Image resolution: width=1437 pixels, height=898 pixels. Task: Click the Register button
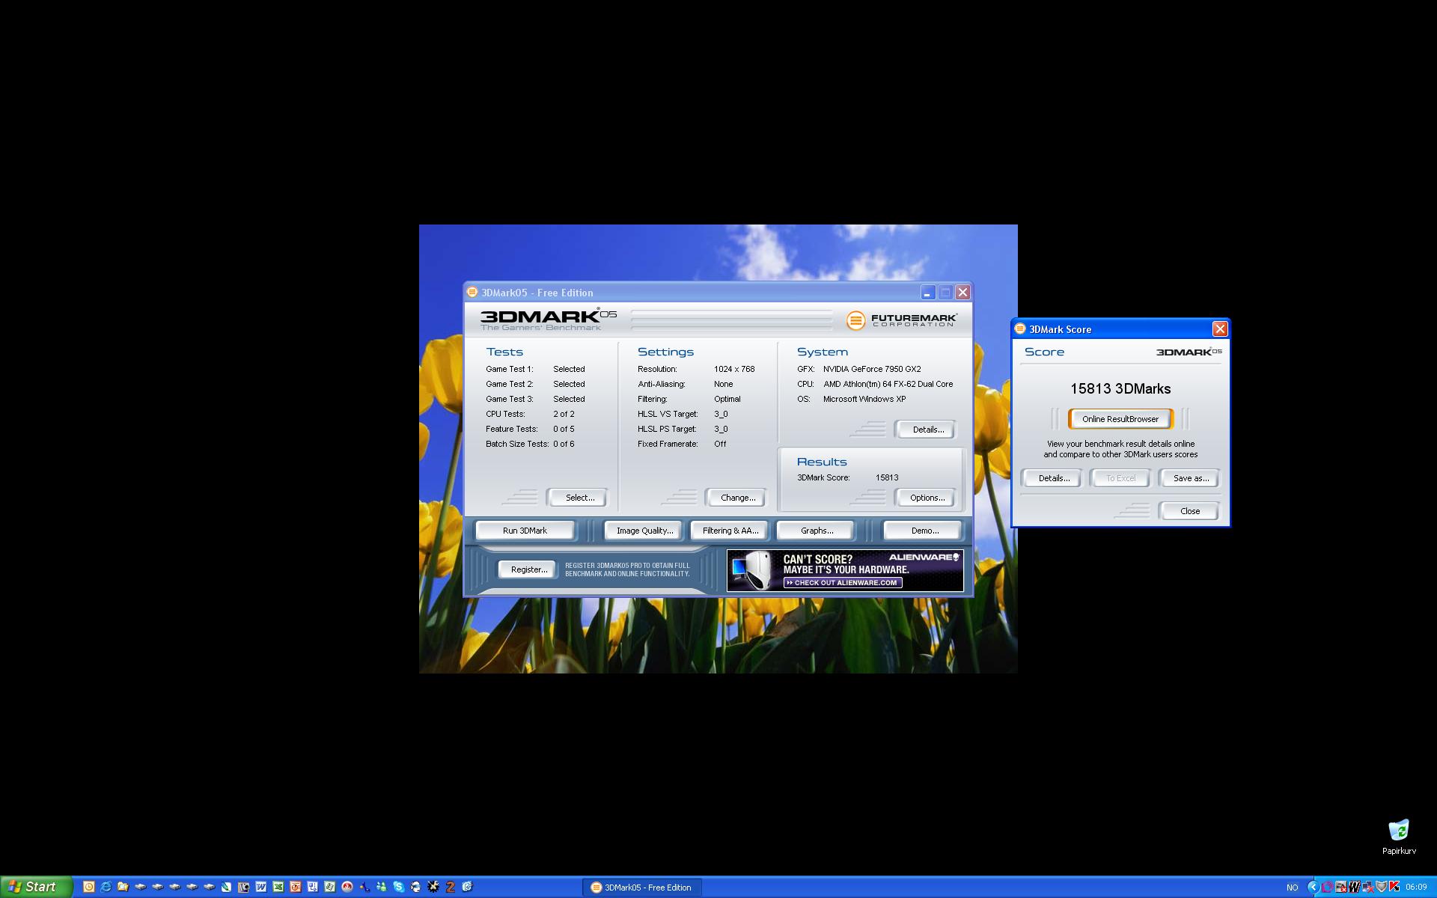click(x=528, y=569)
